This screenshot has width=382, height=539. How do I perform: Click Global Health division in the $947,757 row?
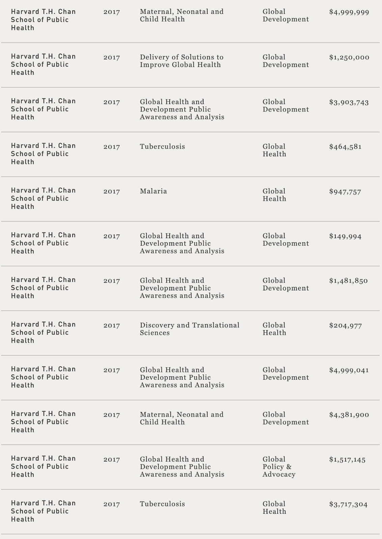coord(274,195)
